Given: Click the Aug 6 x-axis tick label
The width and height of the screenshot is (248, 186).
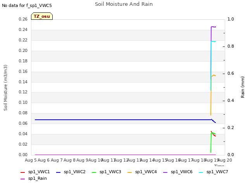Looking at the screenshot, I should click(x=44, y=160).
